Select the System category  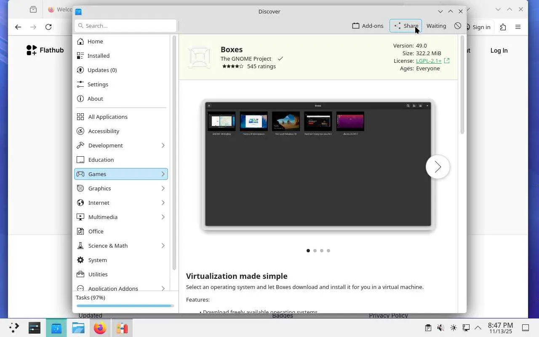coord(121,260)
